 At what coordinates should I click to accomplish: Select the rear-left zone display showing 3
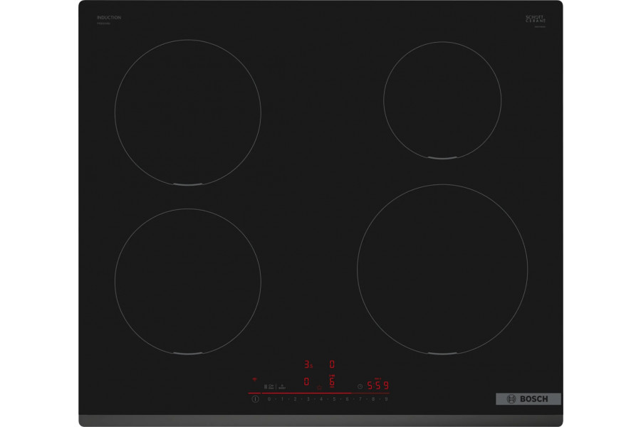click(308, 364)
